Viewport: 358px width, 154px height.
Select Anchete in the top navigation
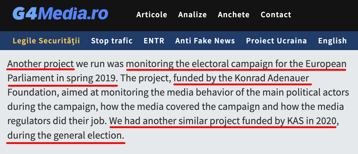click(234, 15)
